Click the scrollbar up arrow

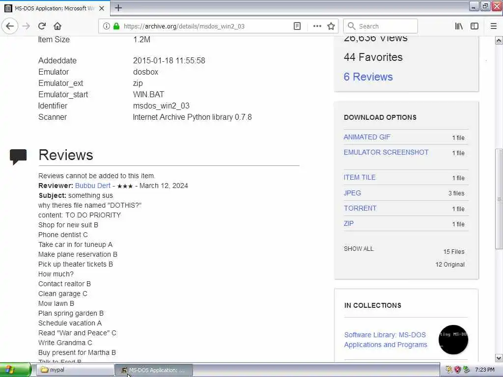499,40
